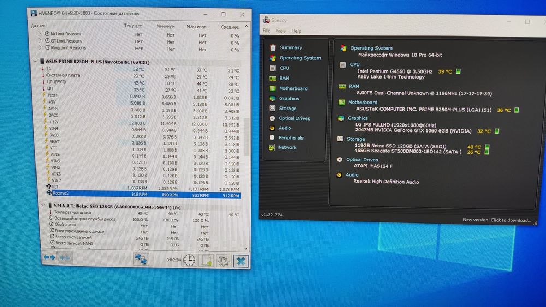Viewport: 546px width, 307px height.
Task: Click HWiNFO application icon in title bar
Action: pos(33,13)
